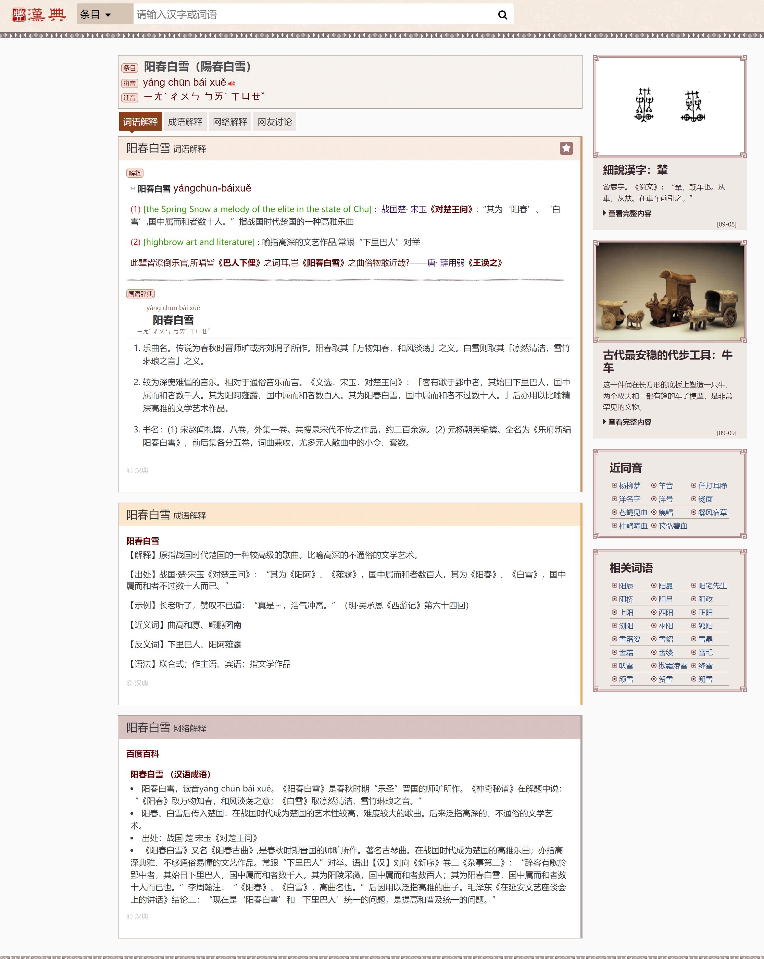Open the 《对楚王问》 source link
This screenshot has height=959, width=764.
click(x=451, y=209)
